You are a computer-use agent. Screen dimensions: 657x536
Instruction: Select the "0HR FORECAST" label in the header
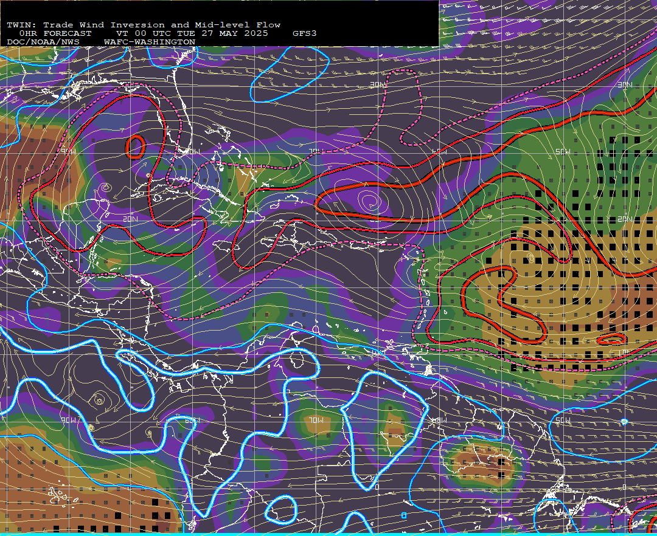click(x=55, y=33)
